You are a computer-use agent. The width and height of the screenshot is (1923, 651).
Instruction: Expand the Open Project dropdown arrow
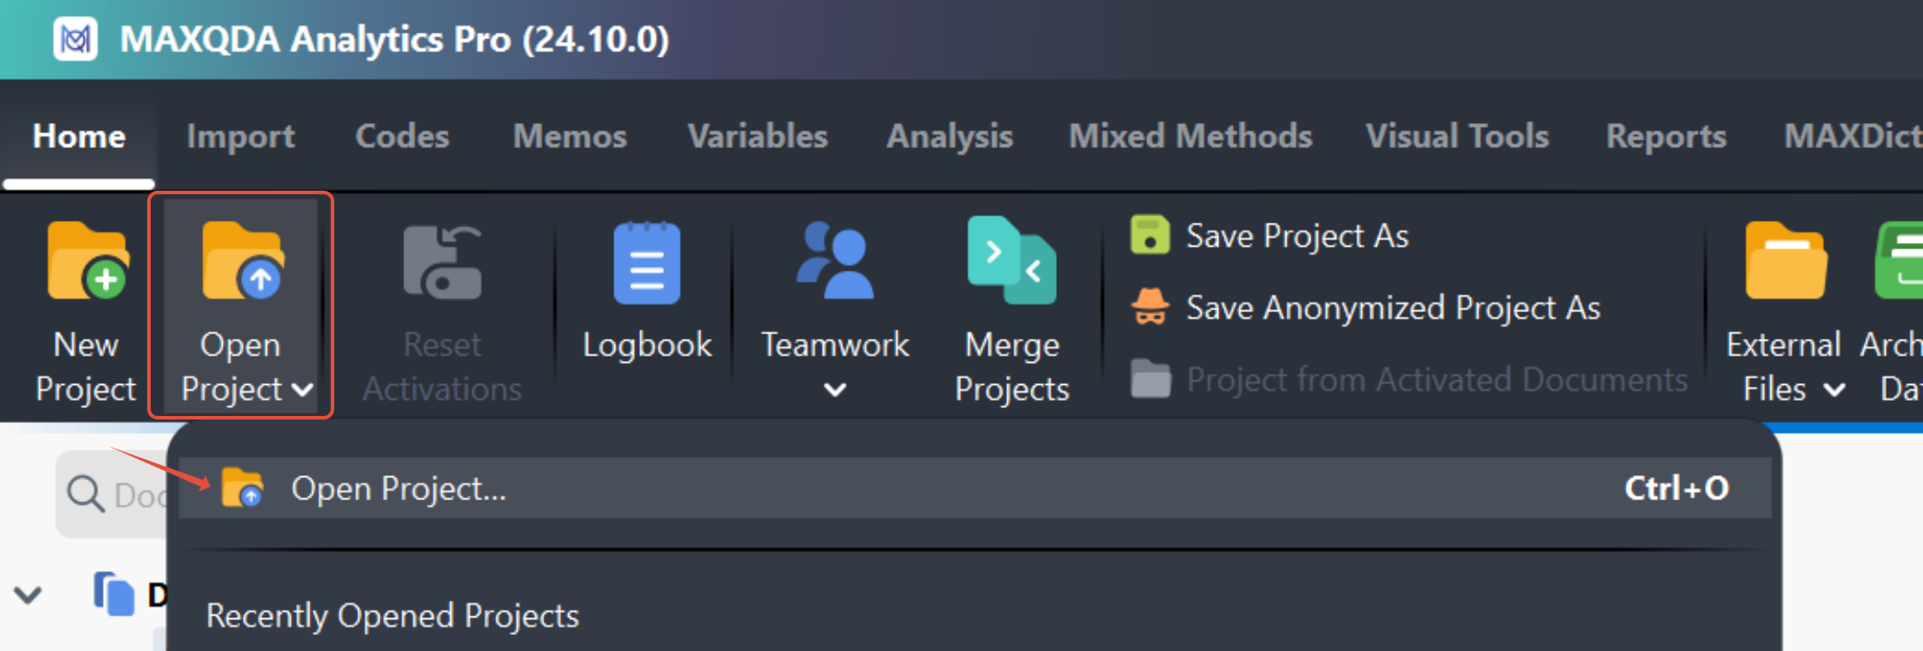tap(303, 389)
